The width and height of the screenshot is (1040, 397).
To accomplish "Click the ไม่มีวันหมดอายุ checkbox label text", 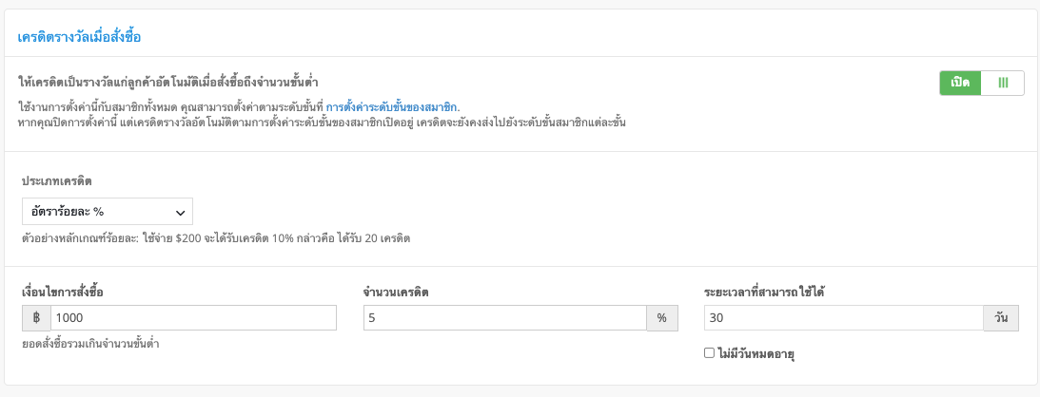I will (756, 354).
